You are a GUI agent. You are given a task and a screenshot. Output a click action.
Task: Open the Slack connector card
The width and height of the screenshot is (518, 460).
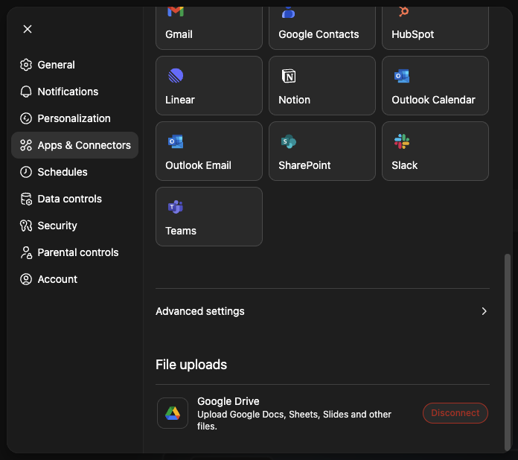coord(435,151)
